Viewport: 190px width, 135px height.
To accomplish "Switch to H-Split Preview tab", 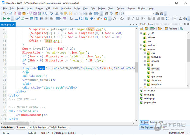I will [38, 127].
